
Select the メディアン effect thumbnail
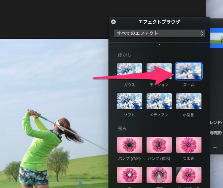pos(159,101)
